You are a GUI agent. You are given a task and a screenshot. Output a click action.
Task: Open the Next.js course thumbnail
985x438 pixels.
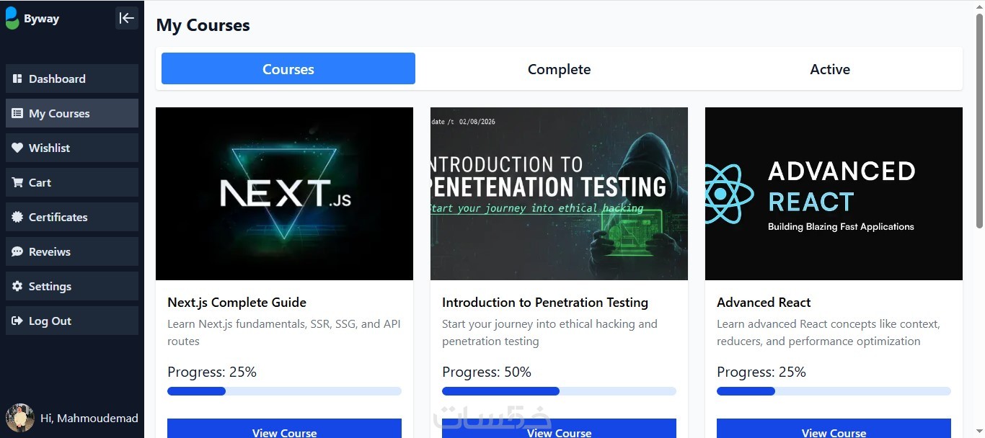[284, 194]
